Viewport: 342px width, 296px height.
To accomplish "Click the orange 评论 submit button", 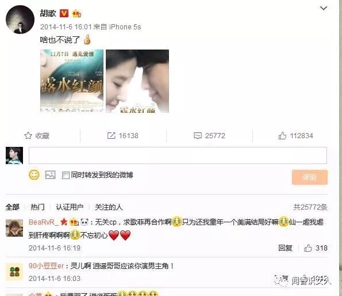I will pyautogui.click(x=310, y=177).
